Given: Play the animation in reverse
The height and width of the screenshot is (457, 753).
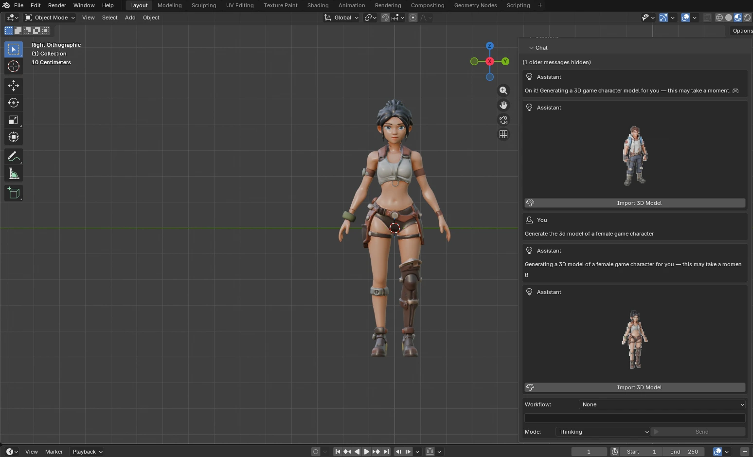Looking at the screenshot, I should point(357,452).
